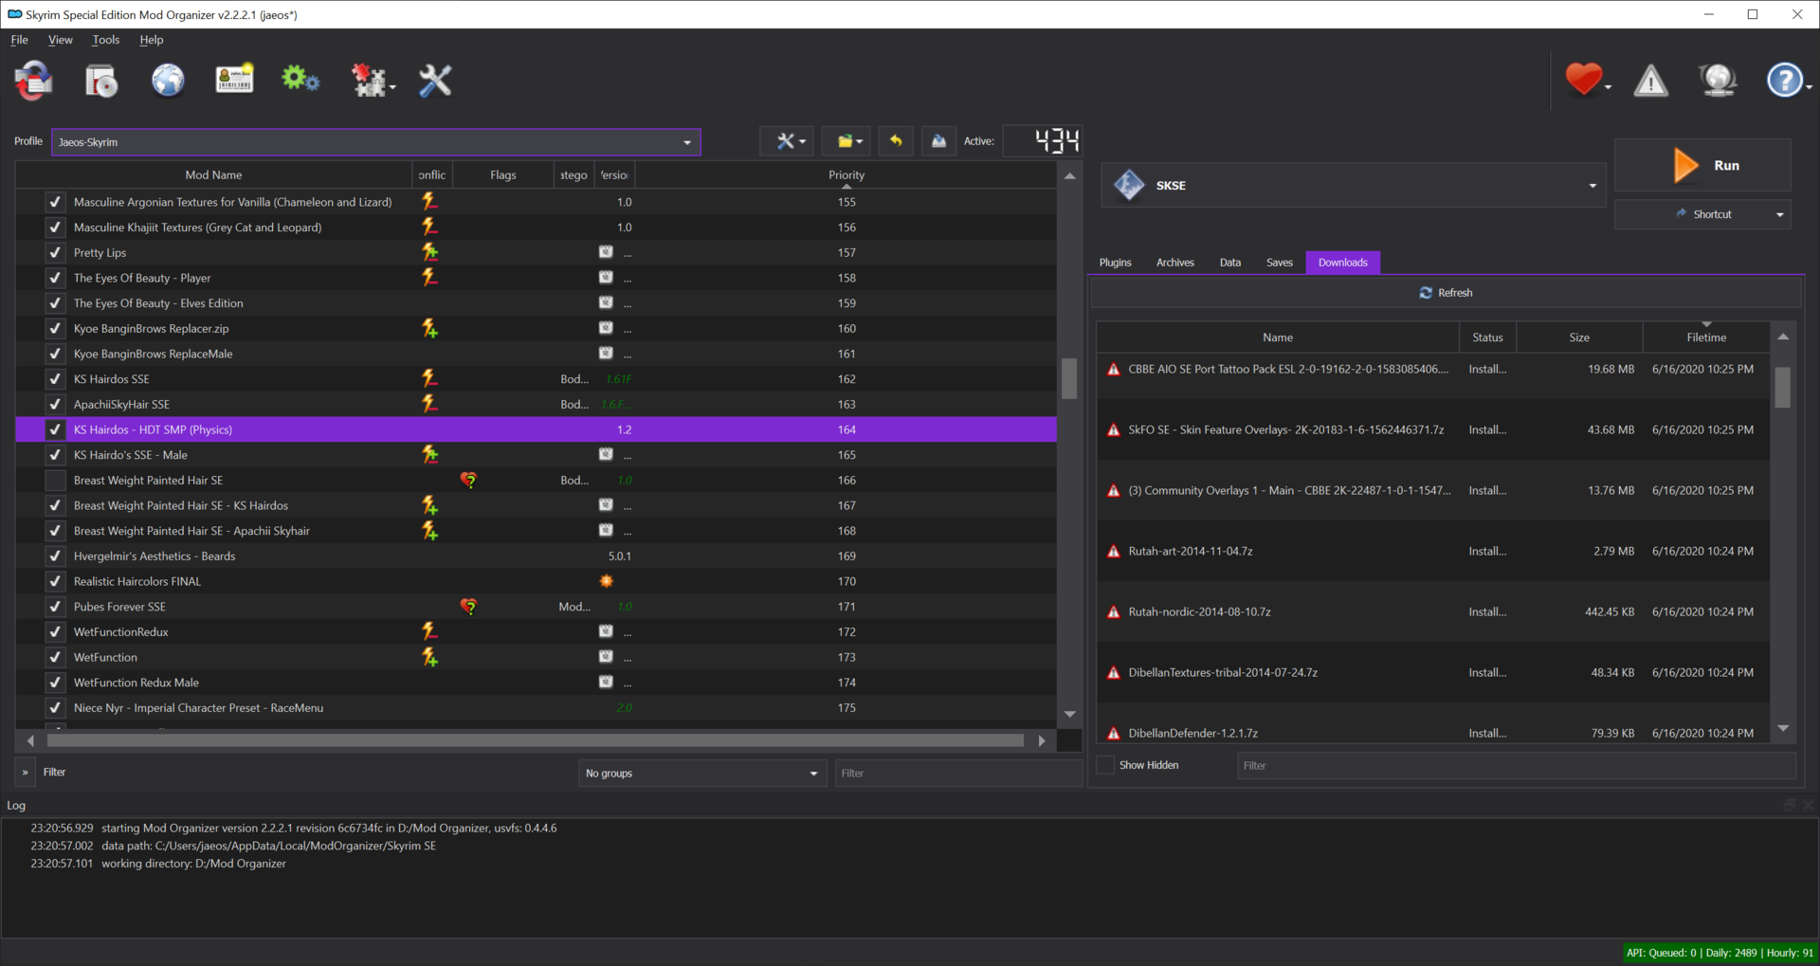Open the Profile dropdown showing Jaeos-Skyrim
This screenshot has height=966, width=1820.
click(x=375, y=142)
